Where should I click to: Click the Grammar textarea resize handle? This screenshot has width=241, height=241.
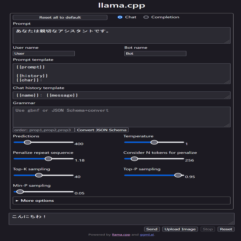(227, 125)
